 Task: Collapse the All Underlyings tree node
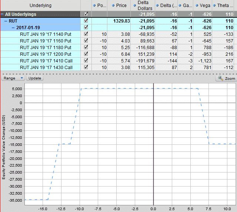(x=2, y=14)
